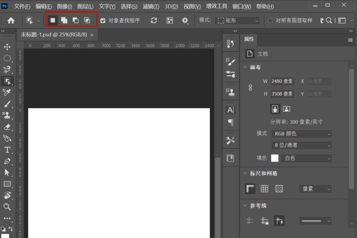357x238 pixels.
Task: Open the extra tools ellipsis
Action: pyautogui.click(x=7, y=218)
